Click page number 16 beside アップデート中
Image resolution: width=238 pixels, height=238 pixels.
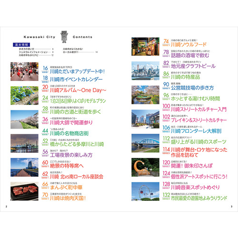click(45, 68)
